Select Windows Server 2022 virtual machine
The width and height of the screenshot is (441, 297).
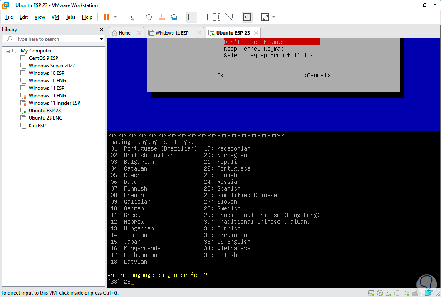pyautogui.click(x=52, y=66)
